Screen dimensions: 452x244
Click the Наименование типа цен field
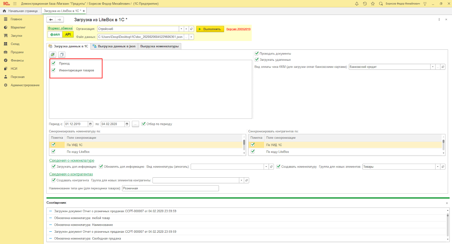tap(170, 188)
